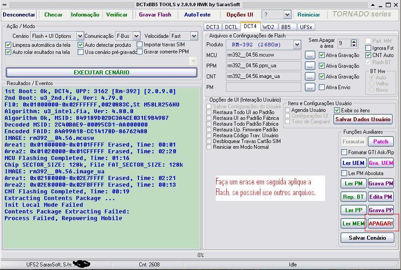Expand the Cenário dropdown

click(x=80, y=36)
